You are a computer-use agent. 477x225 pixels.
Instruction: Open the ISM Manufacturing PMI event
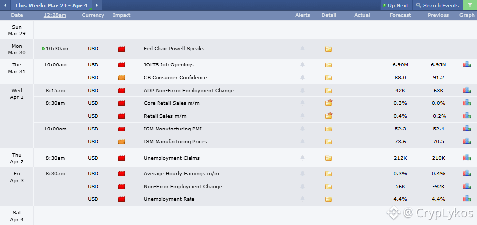point(172,129)
